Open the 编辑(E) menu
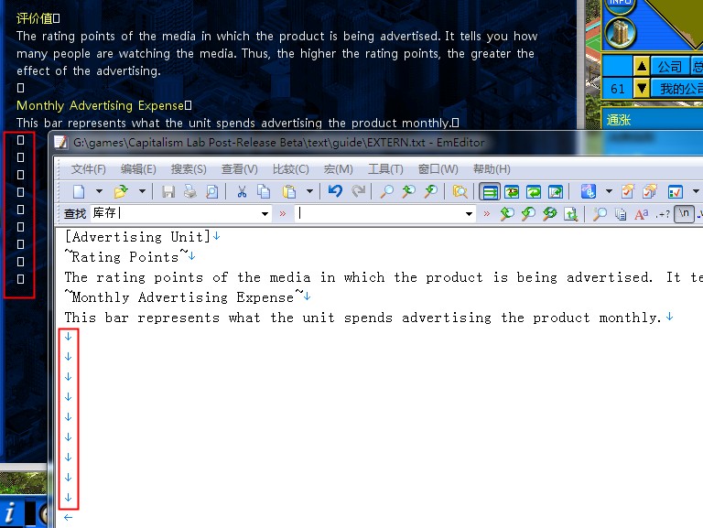This screenshot has height=528, width=703. [x=138, y=169]
